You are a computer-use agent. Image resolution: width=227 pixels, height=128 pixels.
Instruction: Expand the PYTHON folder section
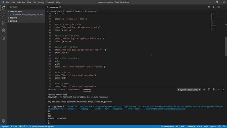(x=13, y=18)
